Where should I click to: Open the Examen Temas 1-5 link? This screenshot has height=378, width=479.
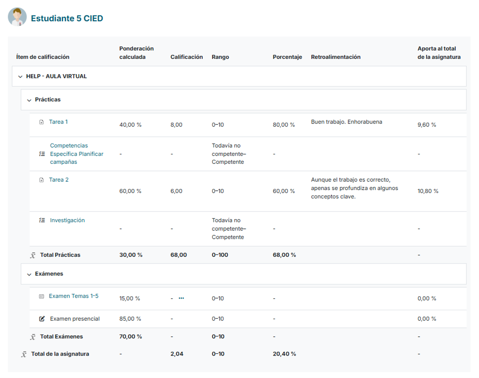pos(74,296)
